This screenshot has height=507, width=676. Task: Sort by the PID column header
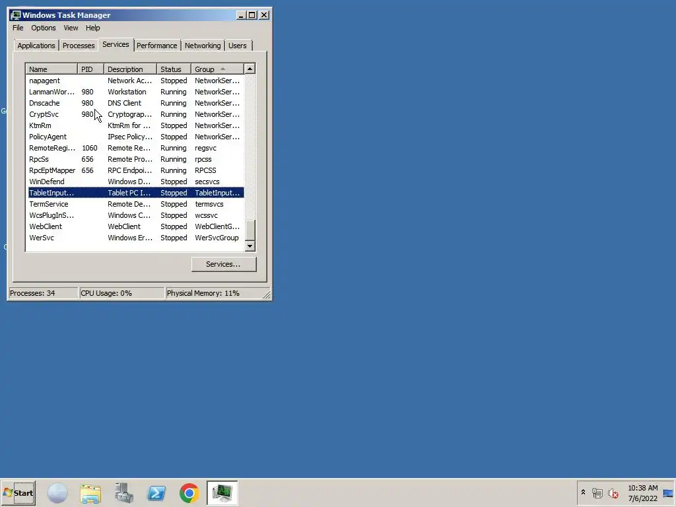coord(91,69)
